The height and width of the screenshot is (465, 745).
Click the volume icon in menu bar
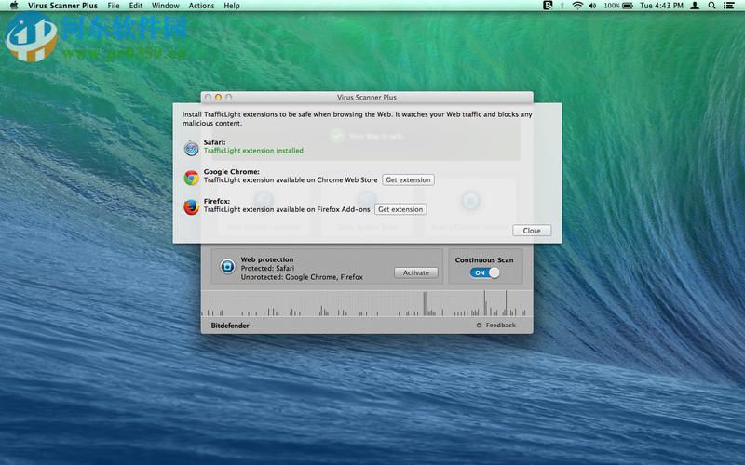(592, 6)
